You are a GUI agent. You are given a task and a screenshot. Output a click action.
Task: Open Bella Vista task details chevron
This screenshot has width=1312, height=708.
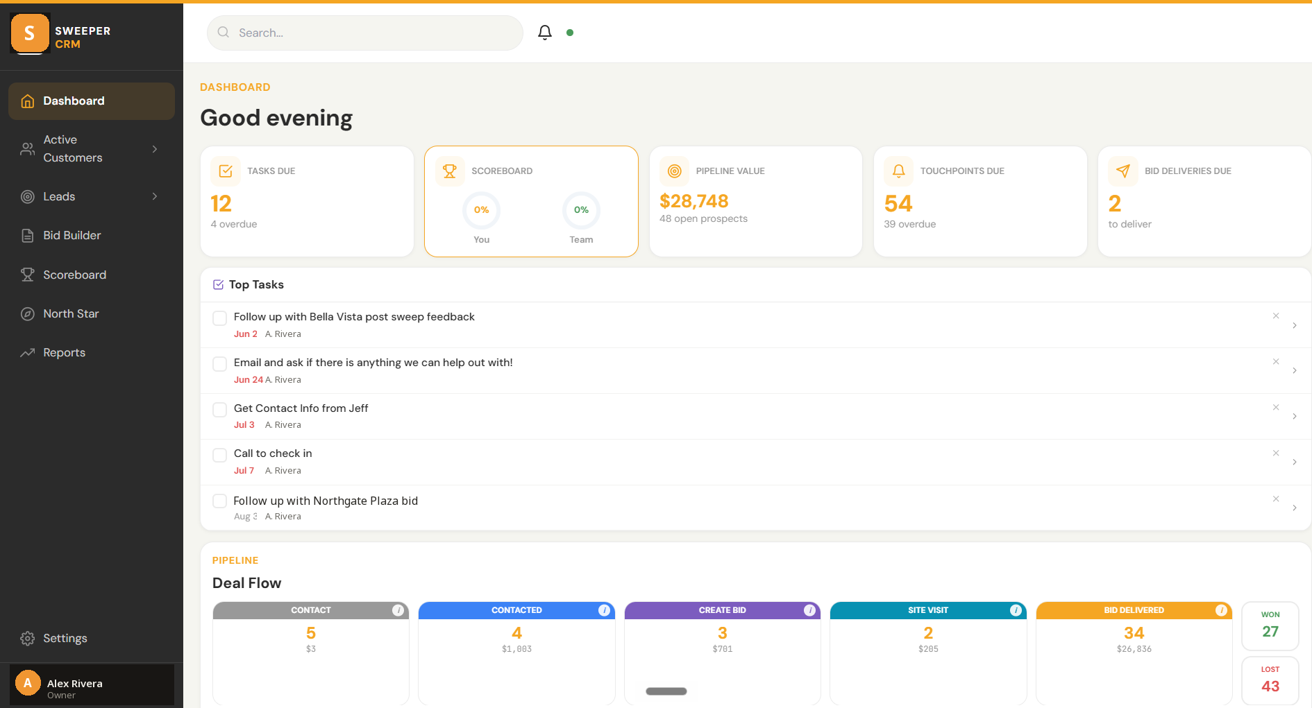(1295, 326)
